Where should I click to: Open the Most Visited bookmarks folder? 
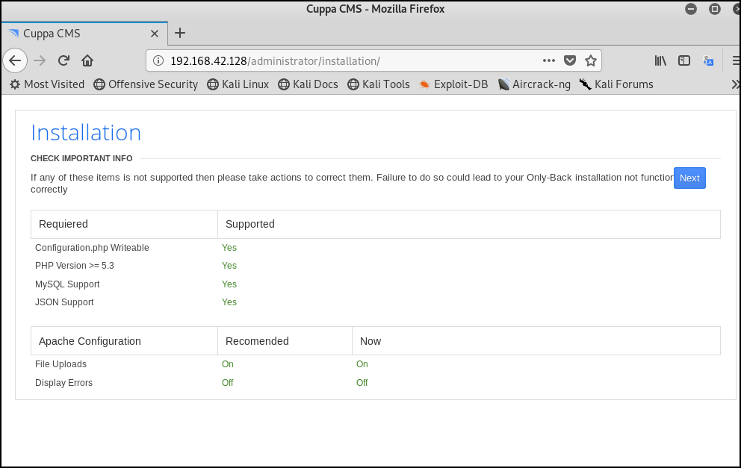point(47,84)
